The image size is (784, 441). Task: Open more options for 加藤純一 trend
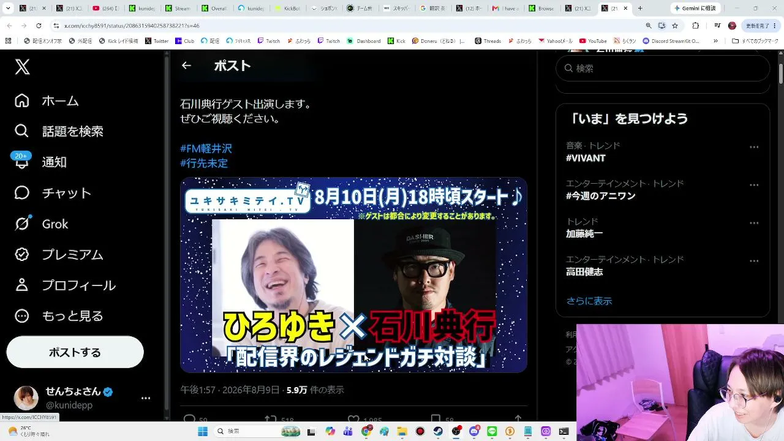[x=754, y=223]
